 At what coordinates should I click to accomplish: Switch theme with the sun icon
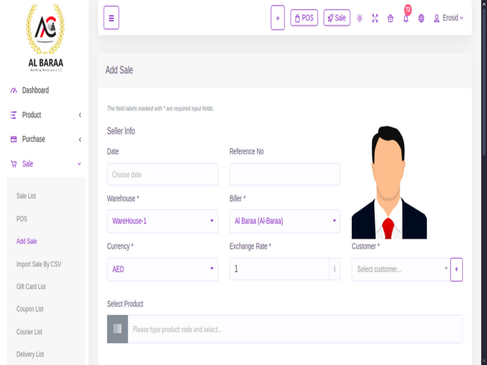360,18
